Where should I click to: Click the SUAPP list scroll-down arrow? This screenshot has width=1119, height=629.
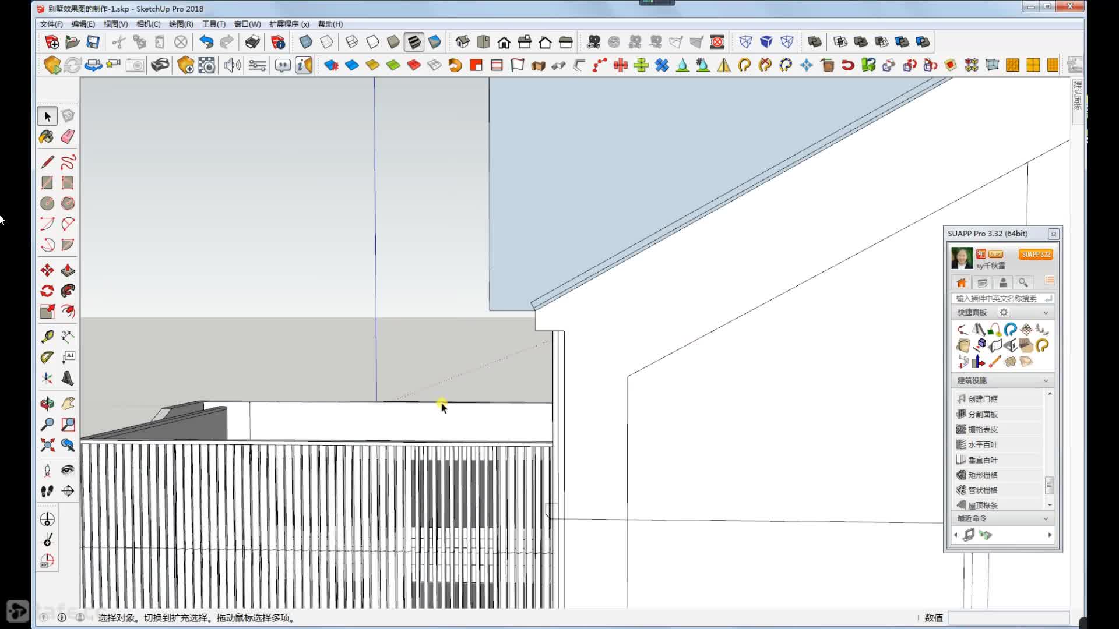coord(1050,504)
